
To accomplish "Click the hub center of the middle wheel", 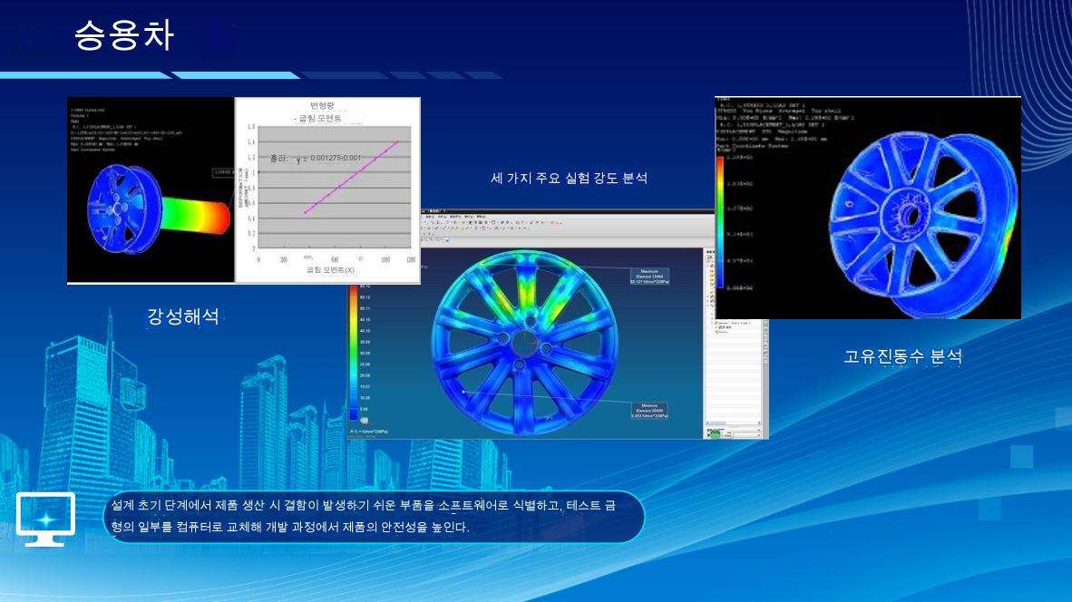I will (523, 344).
